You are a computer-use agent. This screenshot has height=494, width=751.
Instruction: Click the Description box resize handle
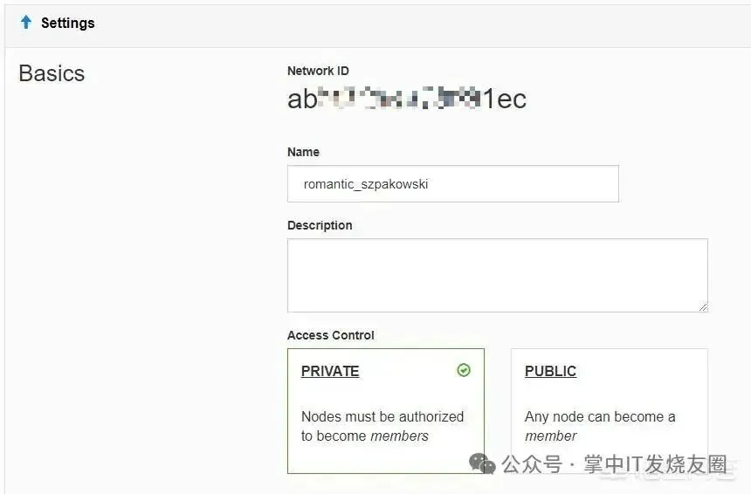click(703, 307)
